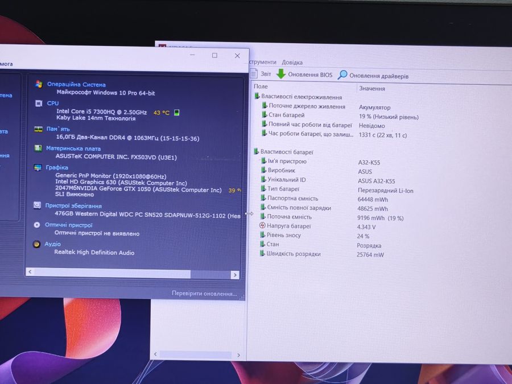Screen dimensions: 512x384
Task: Open the Аудіо section link
Action: pyautogui.click(x=52, y=244)
